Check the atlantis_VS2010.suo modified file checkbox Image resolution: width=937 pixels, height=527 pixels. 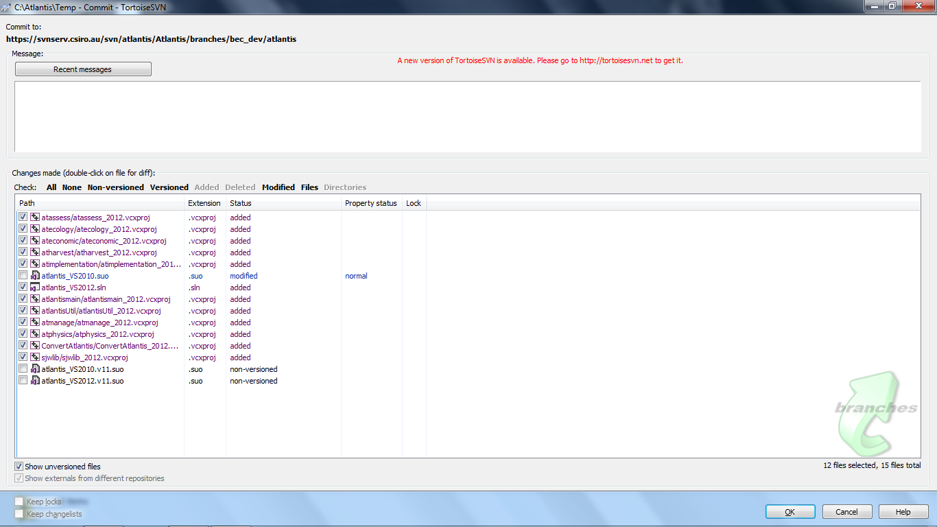23,276
